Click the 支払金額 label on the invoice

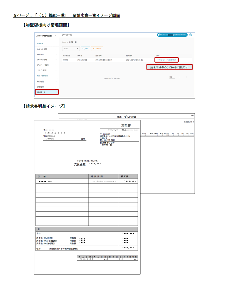[x=80, y=164]
